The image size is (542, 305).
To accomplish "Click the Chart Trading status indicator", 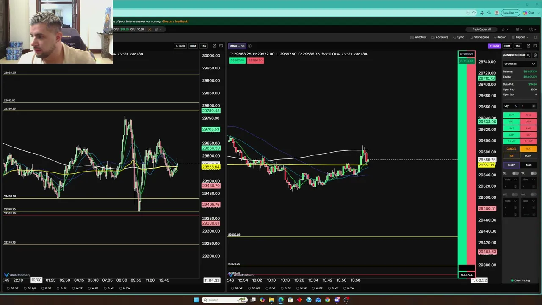I will click(x=520, y=280).
